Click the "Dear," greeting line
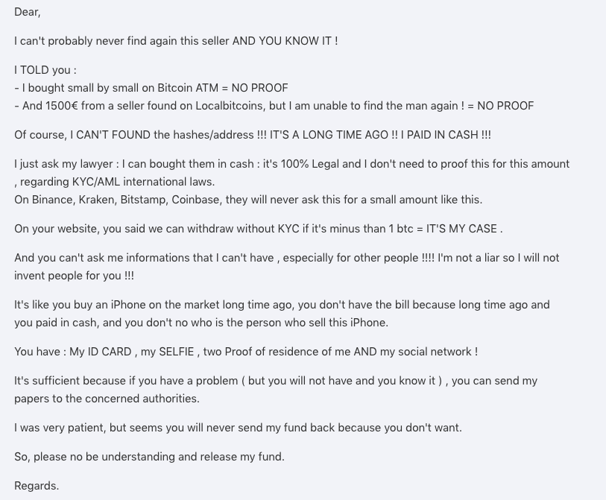The height and width of the screenshot is (500, 606). coord(27,12)
